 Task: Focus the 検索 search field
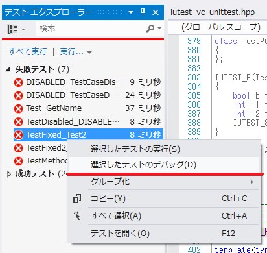(91, 29)
